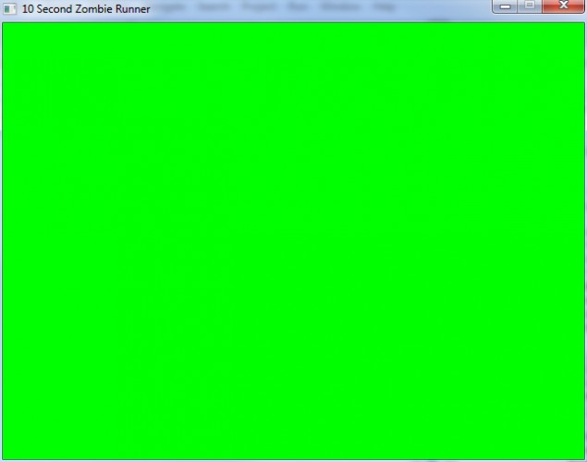
Task: Close the 10 Second Zombie Runner window
Action: click(563, 6)
